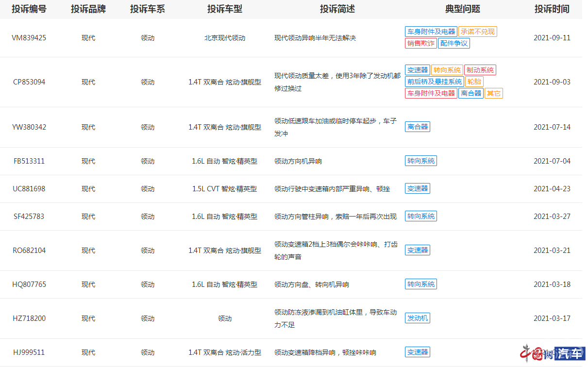Open complaint 领动低速跟车加油 summary
Screen dimensions: 588x367
tap(336, 127)
